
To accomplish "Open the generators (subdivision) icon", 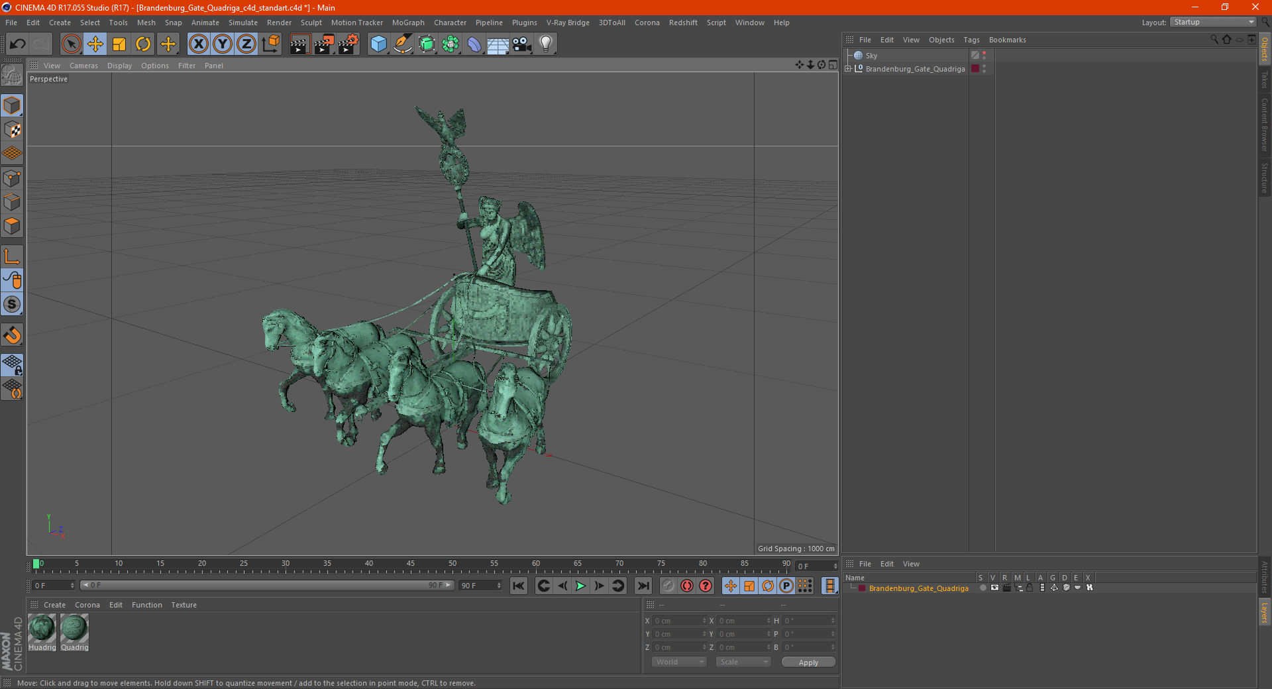I will point(427,44).
